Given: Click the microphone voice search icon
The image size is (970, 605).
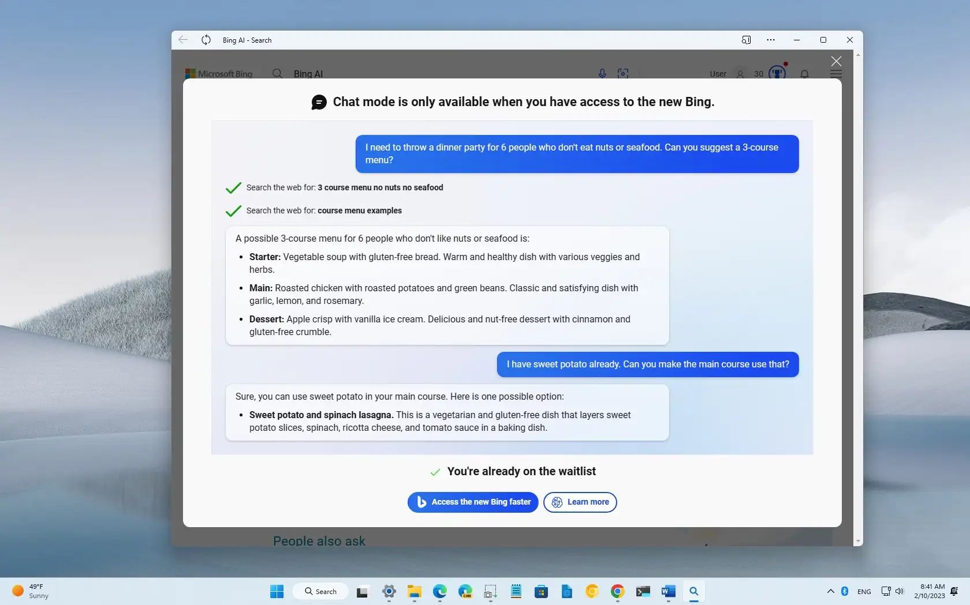Looking at the screenshot, I should click(x=602, y=74).
